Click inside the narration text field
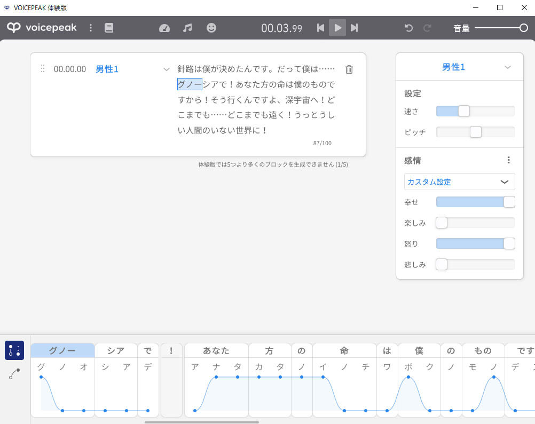The width and height of the screenshot is (535, 424). pos(256,100)
